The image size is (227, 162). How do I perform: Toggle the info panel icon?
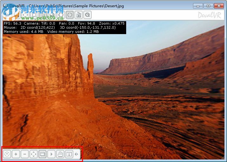pyautogui.click(x=69, y=154)
